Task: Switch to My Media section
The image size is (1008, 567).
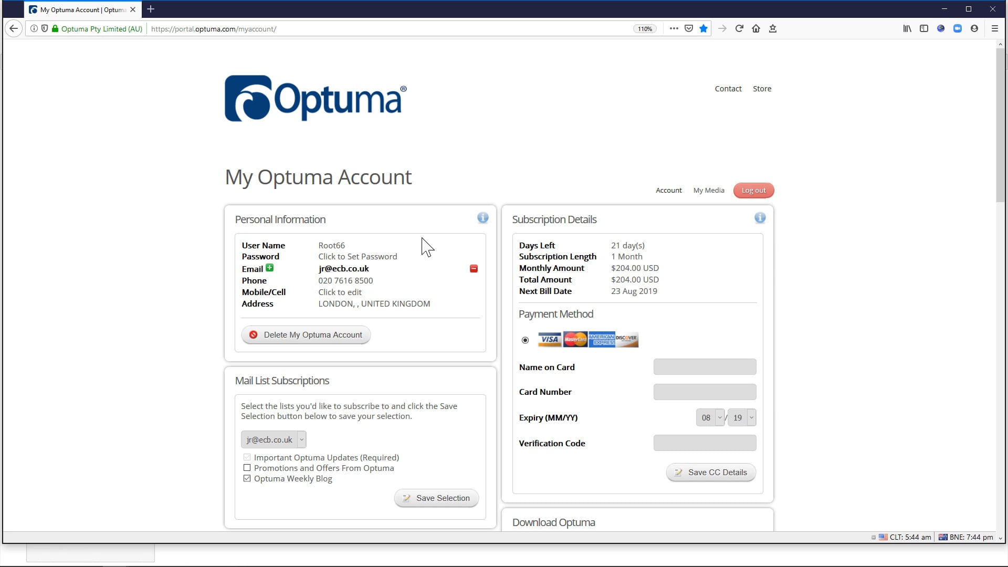Action: (x=708, y=190)
